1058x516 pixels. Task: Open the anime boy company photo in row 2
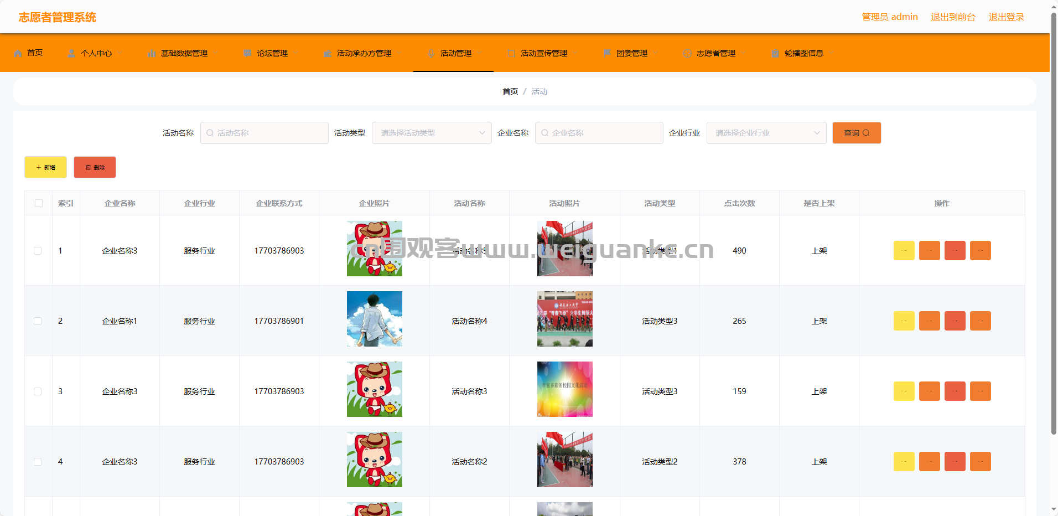pos(375,319)
